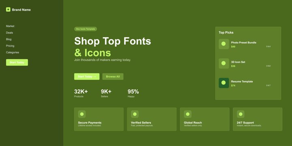Click the 4.7 rating value
Image resolution: width=292 pixels, height=146 pixels.
[x=268, y=85]
